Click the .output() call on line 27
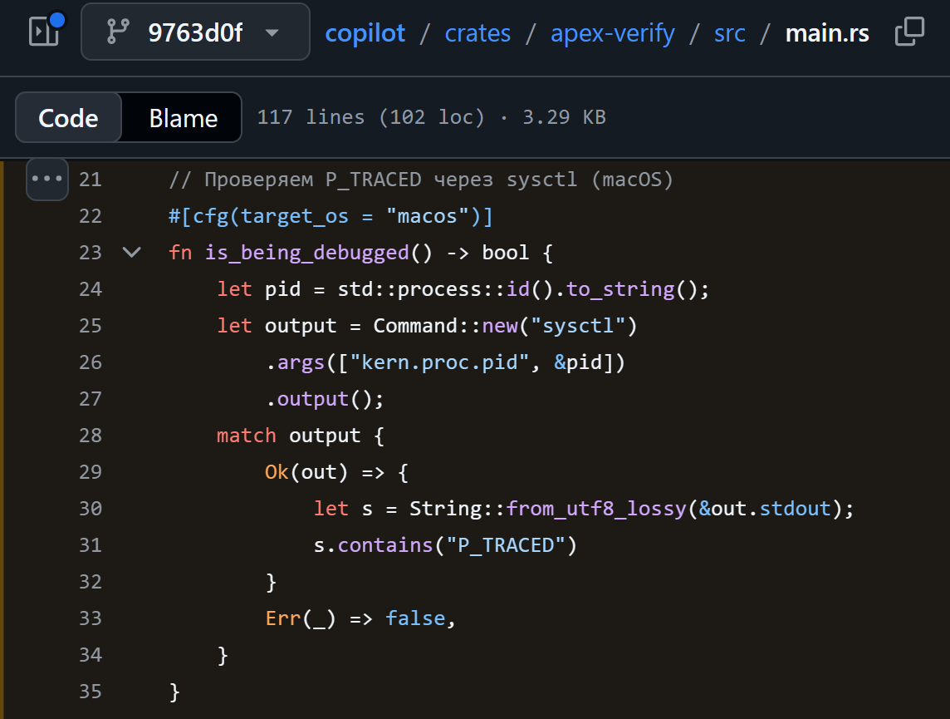The height and width of the screenshot is (719, 950). point(325,399)
